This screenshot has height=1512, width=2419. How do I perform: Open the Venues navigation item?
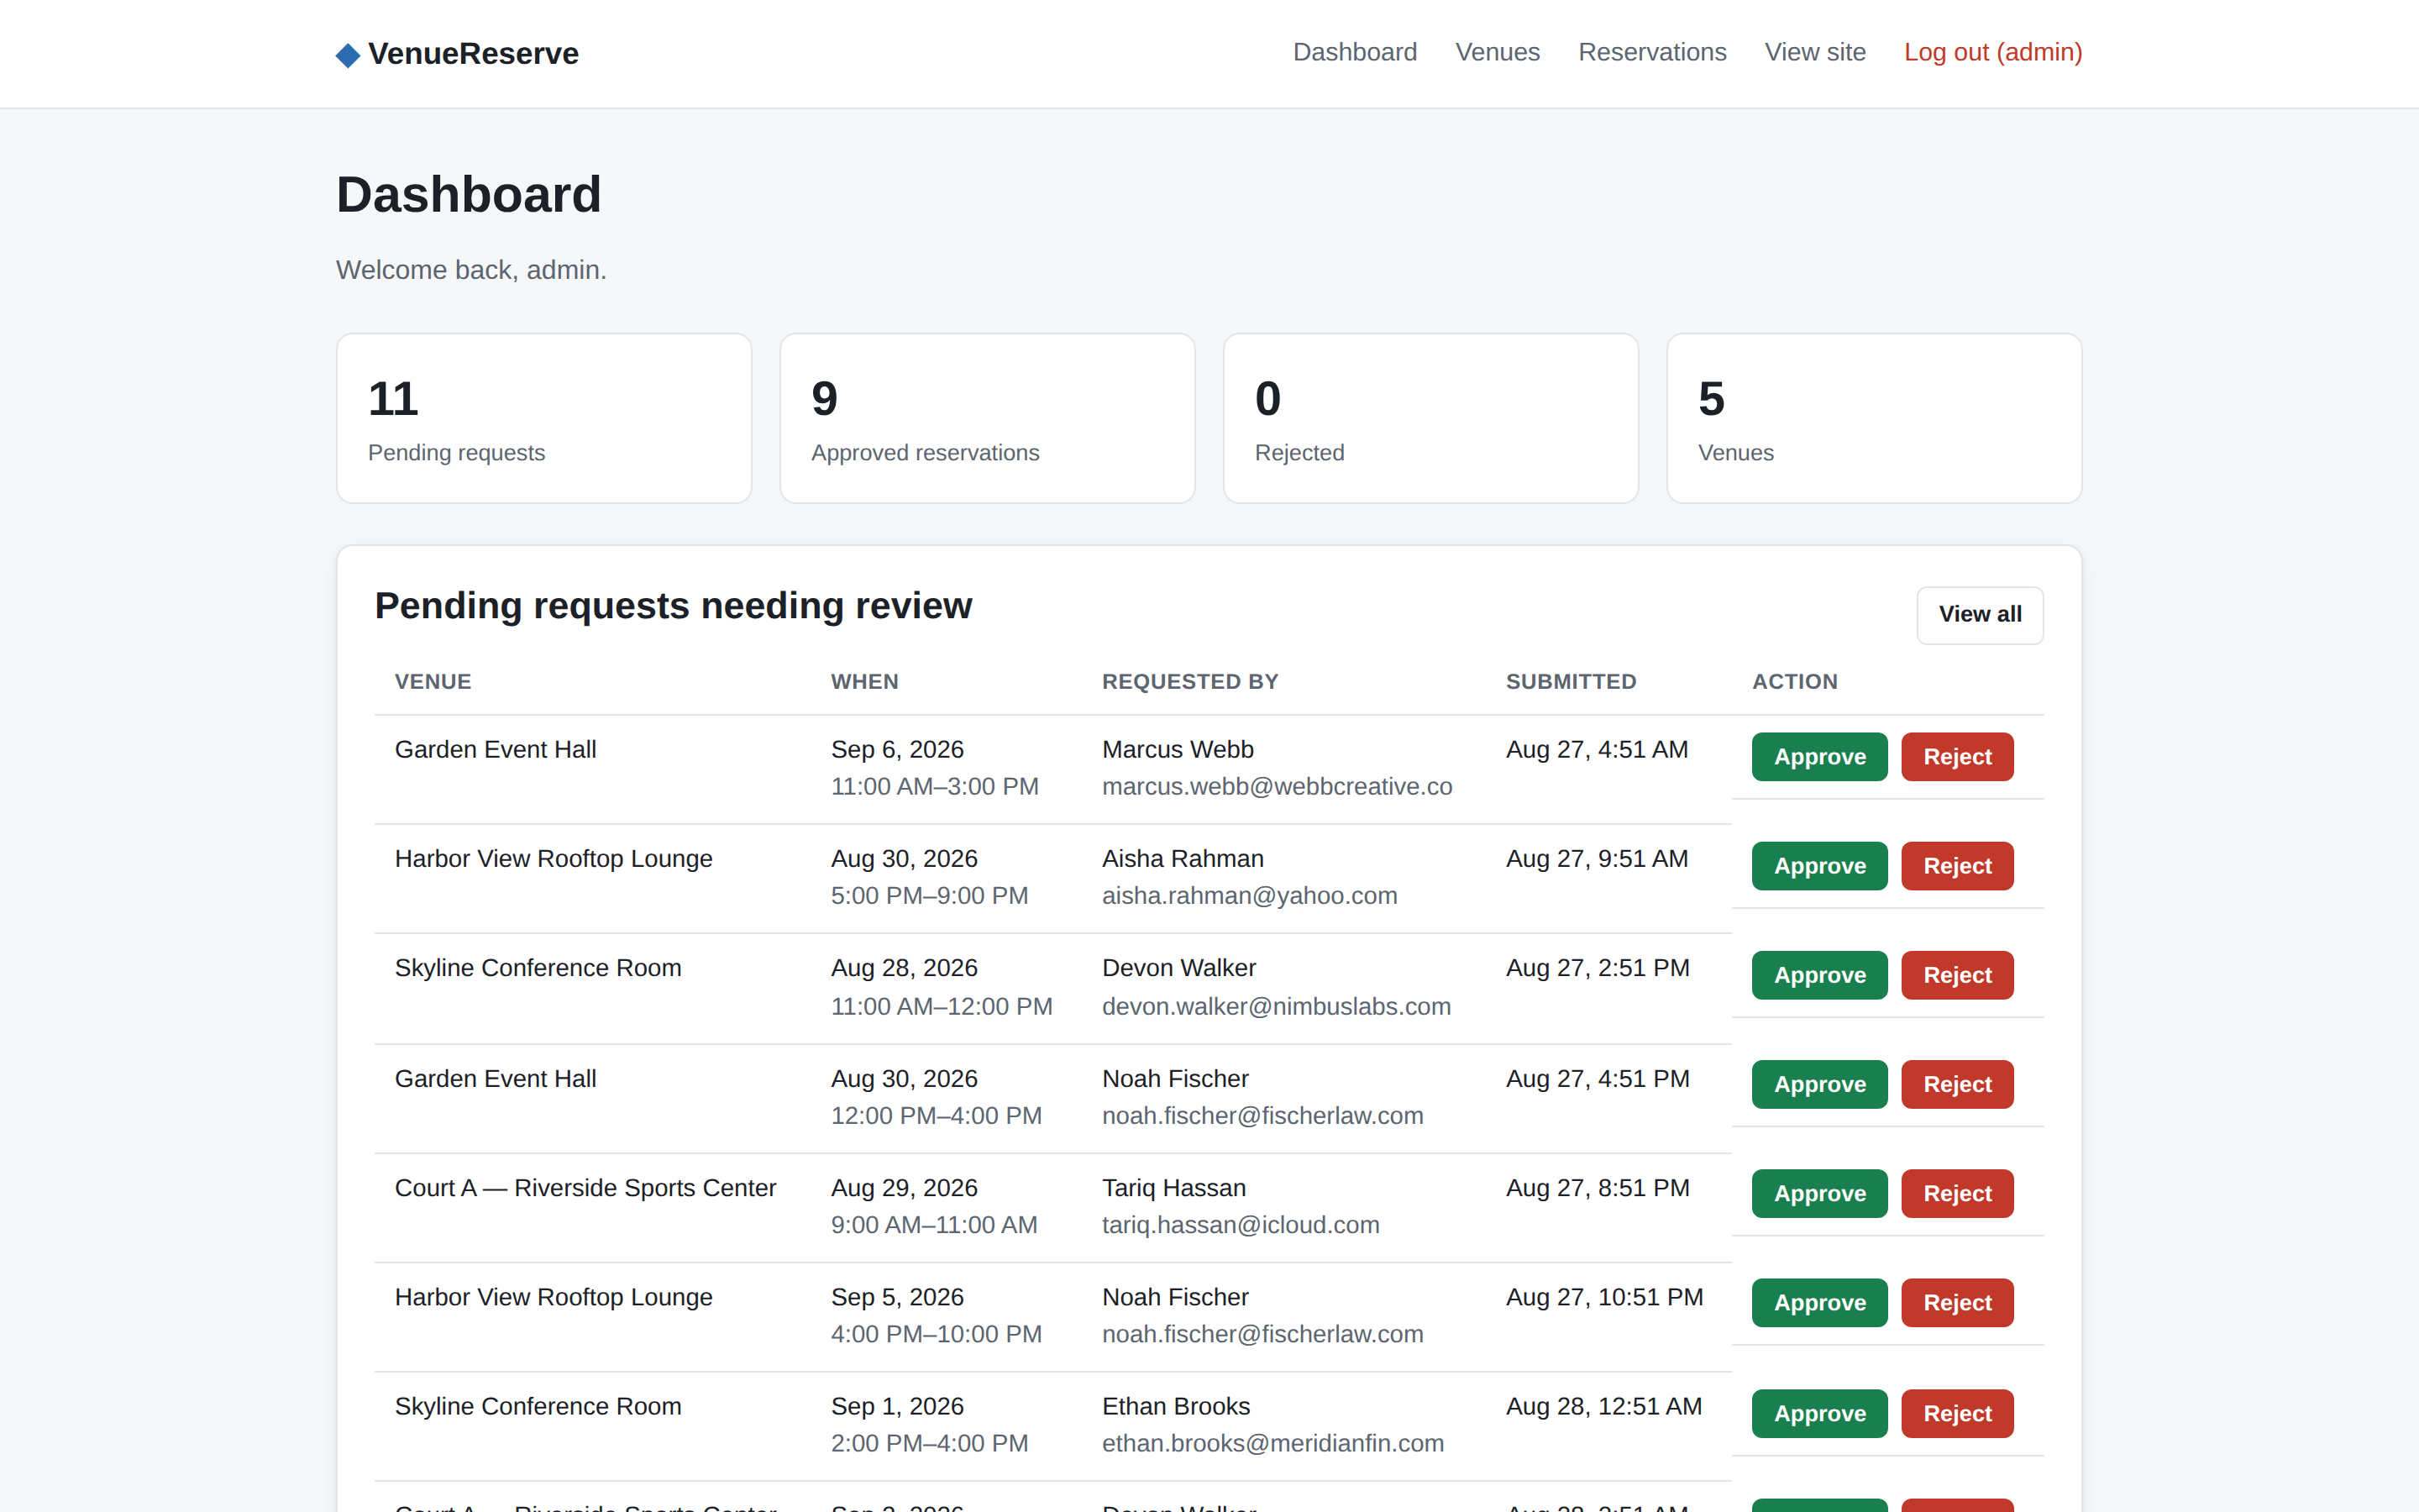(1498, 52)
